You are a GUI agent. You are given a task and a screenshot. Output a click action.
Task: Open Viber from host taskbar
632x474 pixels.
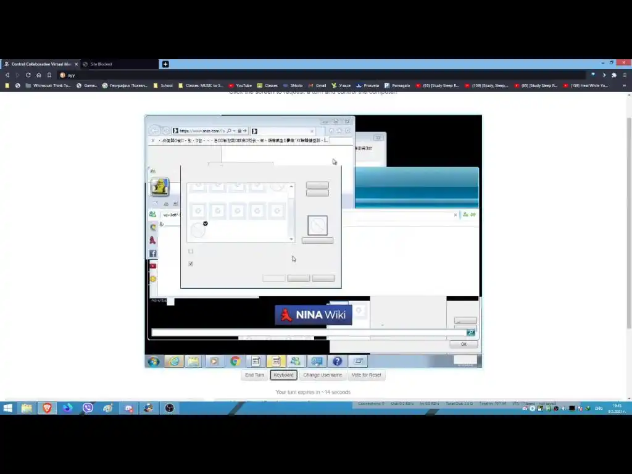click(88, 408)
